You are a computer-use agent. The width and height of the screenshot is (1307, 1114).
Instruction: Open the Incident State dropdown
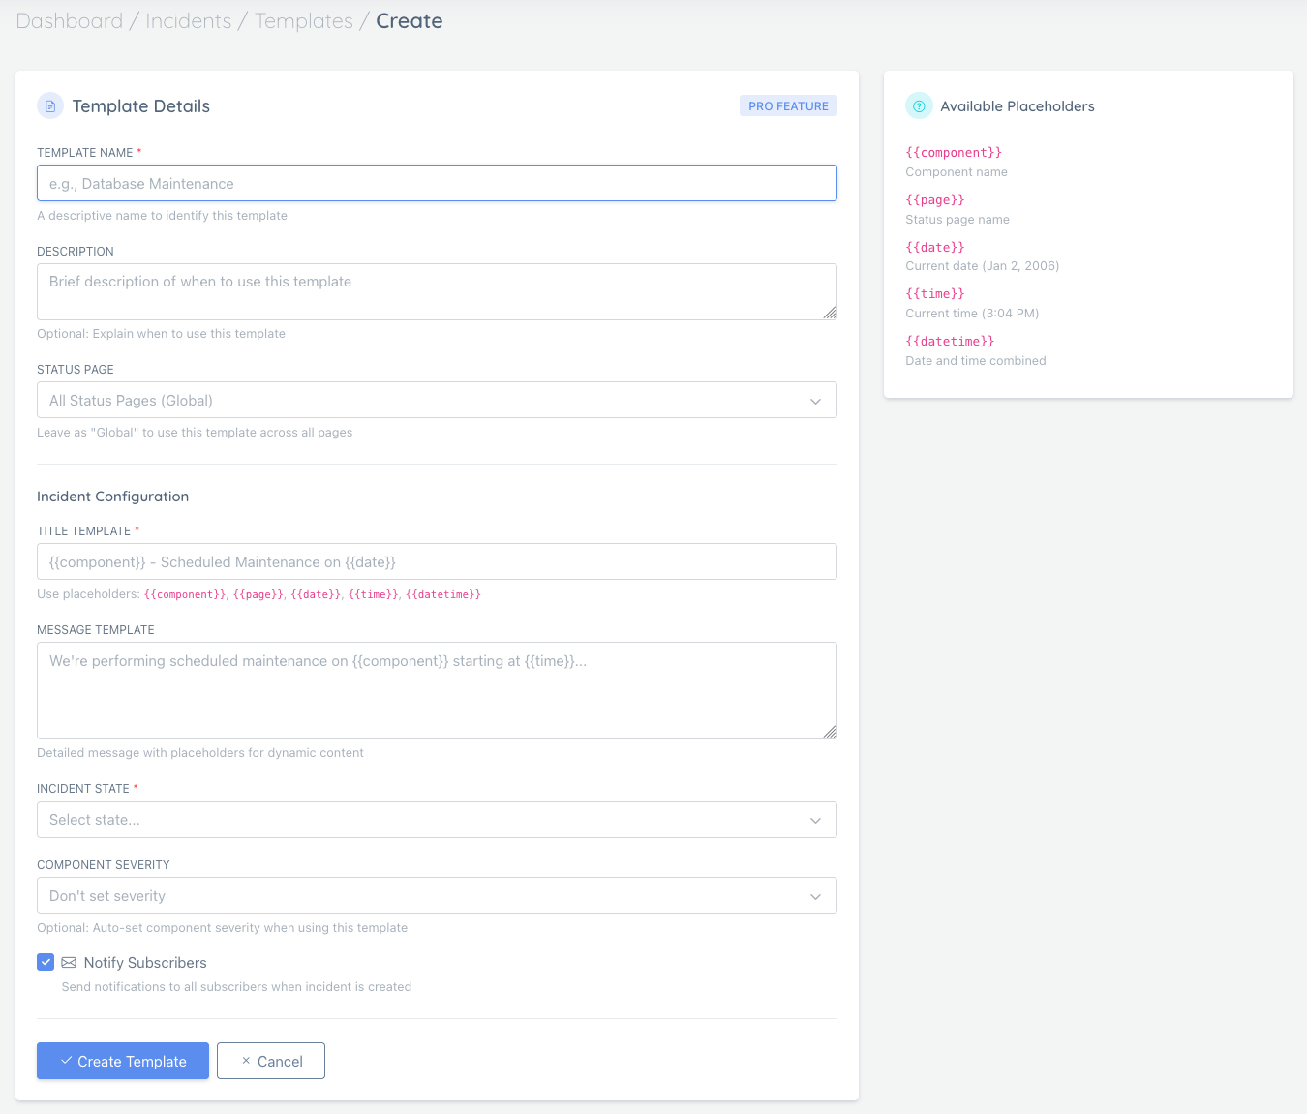437,820
